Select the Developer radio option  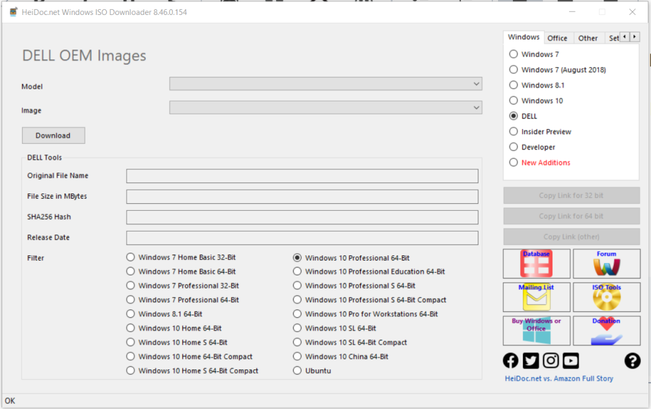click(x=533, y=147)
